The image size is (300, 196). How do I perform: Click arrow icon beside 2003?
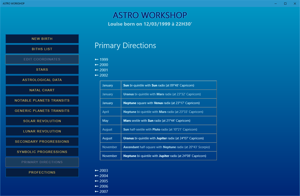(x=97, y=170)
